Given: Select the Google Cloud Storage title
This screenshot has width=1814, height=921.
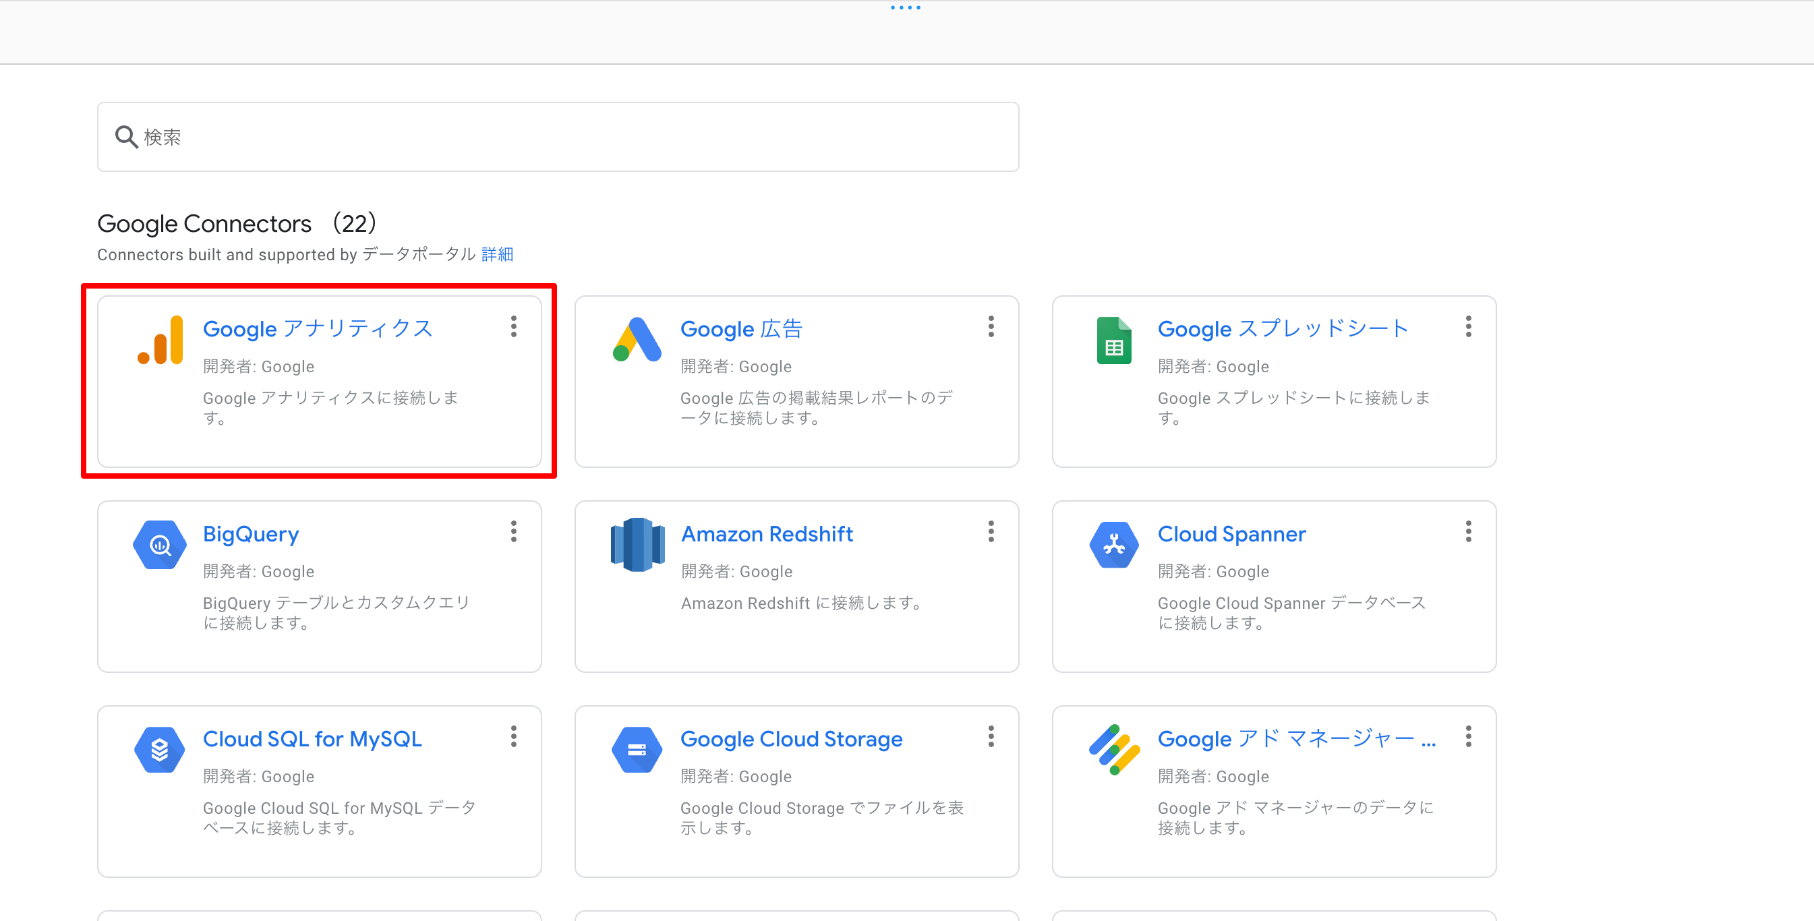Looking at the screenshot, I should coord(792,739).
